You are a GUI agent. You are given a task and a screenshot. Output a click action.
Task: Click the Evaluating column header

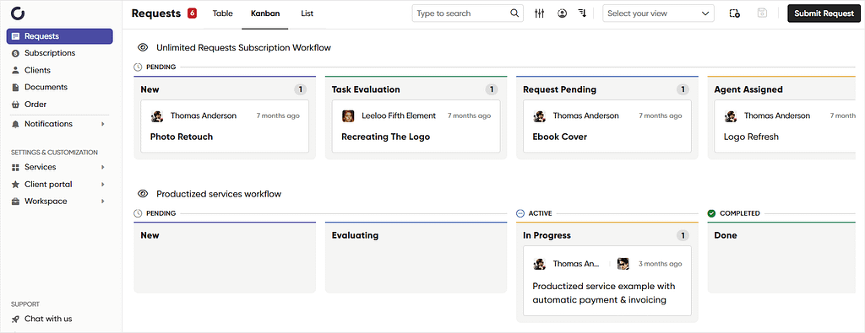[355, 235]
